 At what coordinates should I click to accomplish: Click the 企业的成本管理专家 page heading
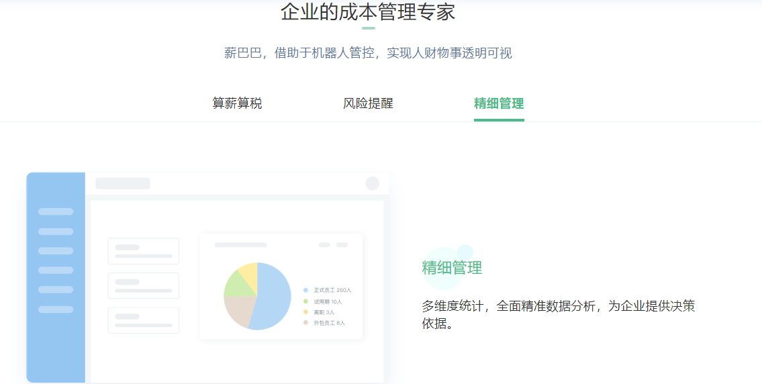[368, 12]
